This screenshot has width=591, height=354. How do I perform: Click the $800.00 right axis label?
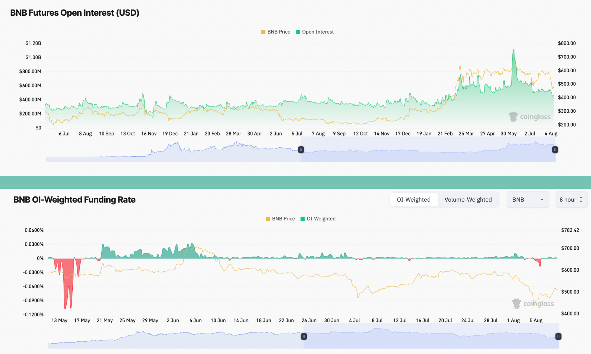tap(567, 43)
